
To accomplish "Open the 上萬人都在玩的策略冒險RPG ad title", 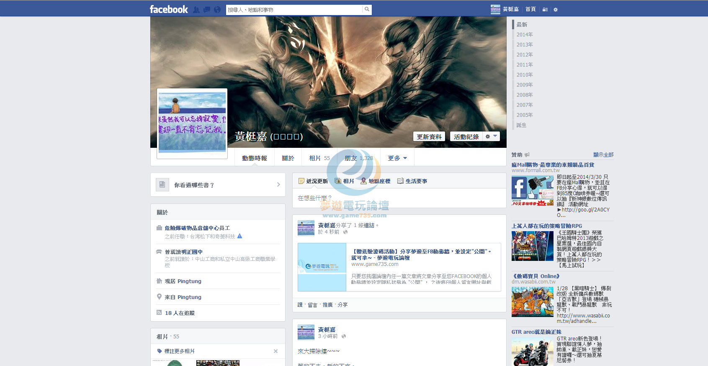I will pos(547,226).
